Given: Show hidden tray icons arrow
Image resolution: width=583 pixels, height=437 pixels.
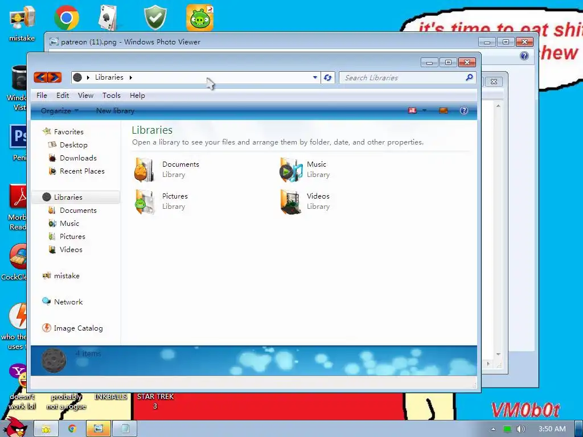Looking at the screenshot, I should point(493,429).
